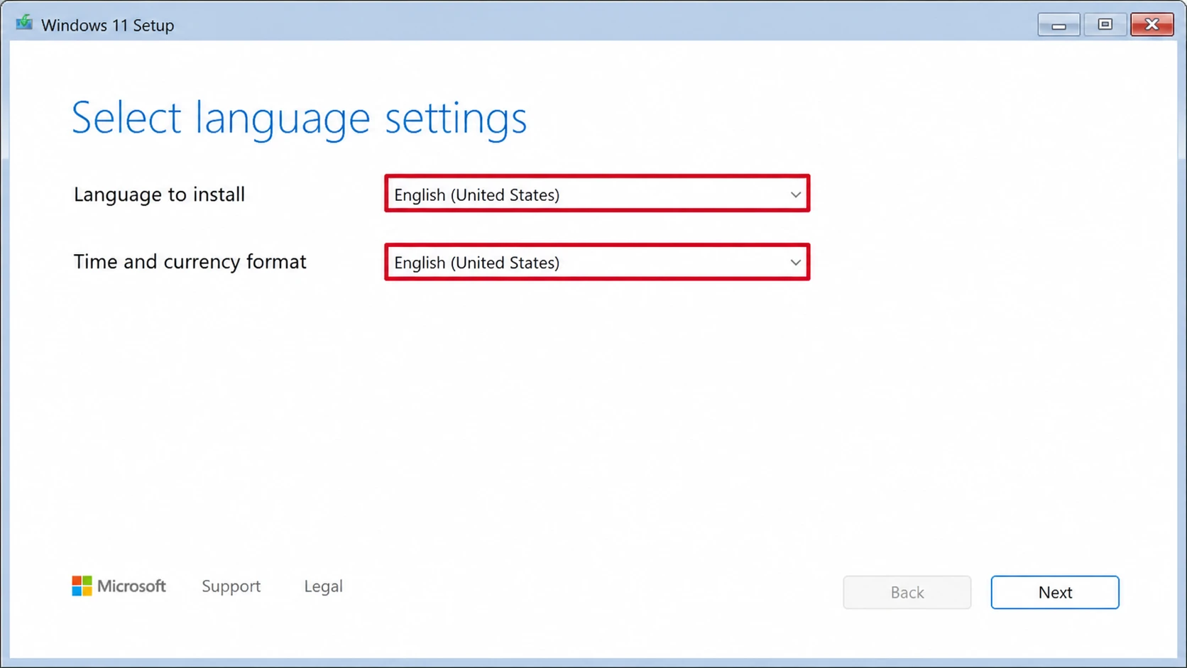
Task: Click the Language to install label
Action: (159, 195)
